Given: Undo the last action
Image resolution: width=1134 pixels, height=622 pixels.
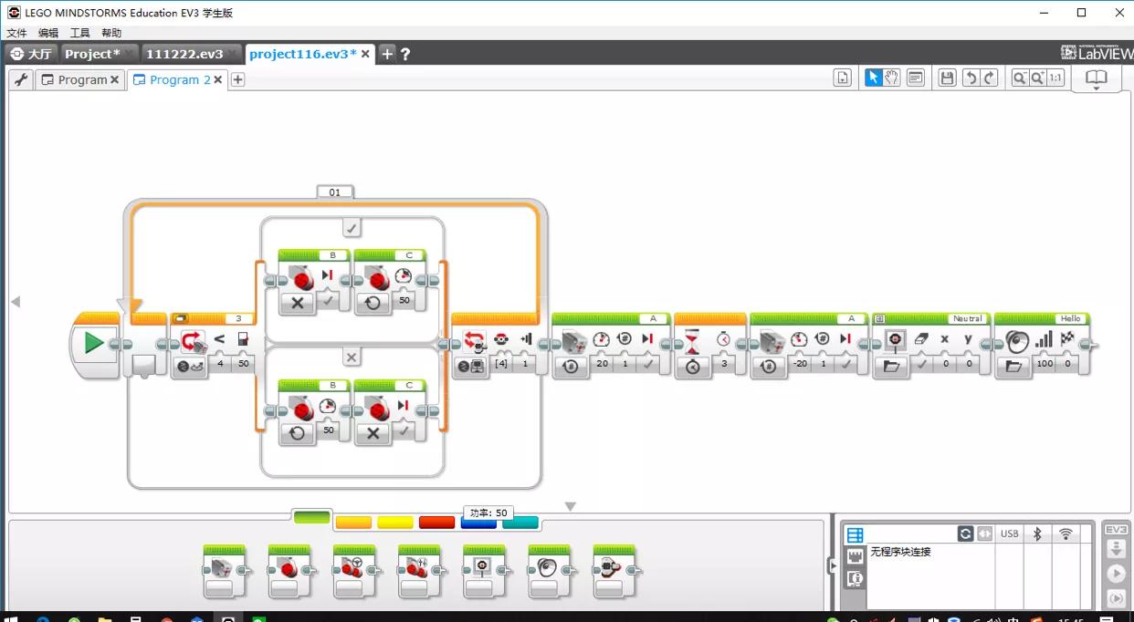Looking at the screenshot, I should tap(971, 78).
